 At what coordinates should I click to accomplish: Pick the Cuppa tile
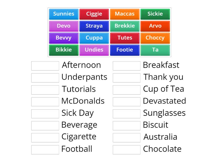94,38
